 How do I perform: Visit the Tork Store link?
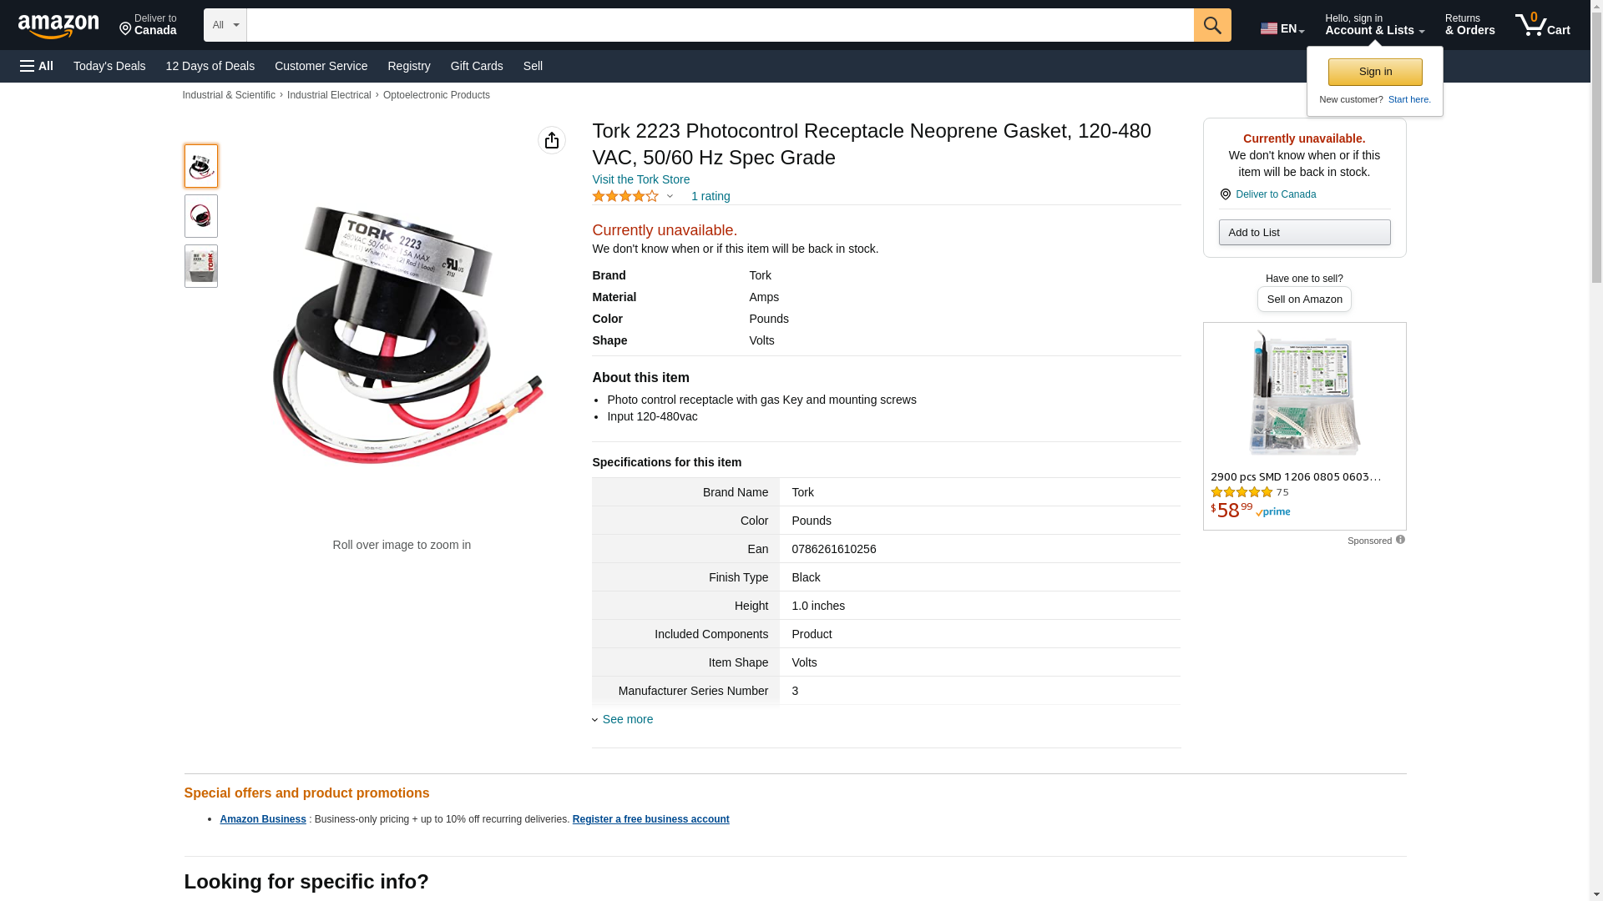coord(641,179)
